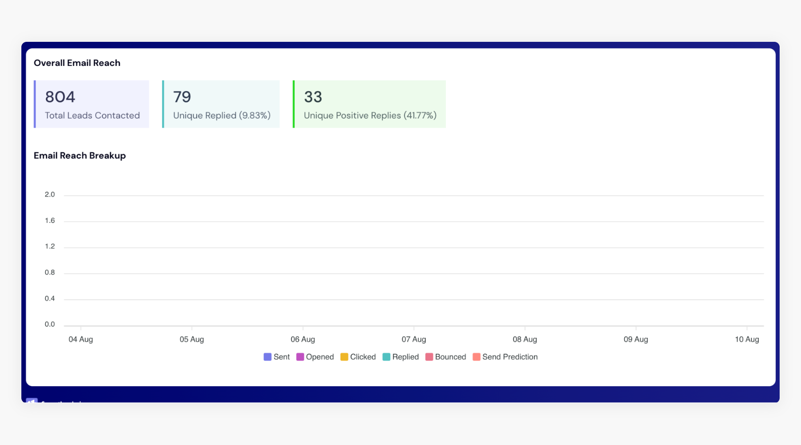Screen dimensions: 801x445
Task: Open the 804 Total Leads Contacted card
Action: pos(92,104)
